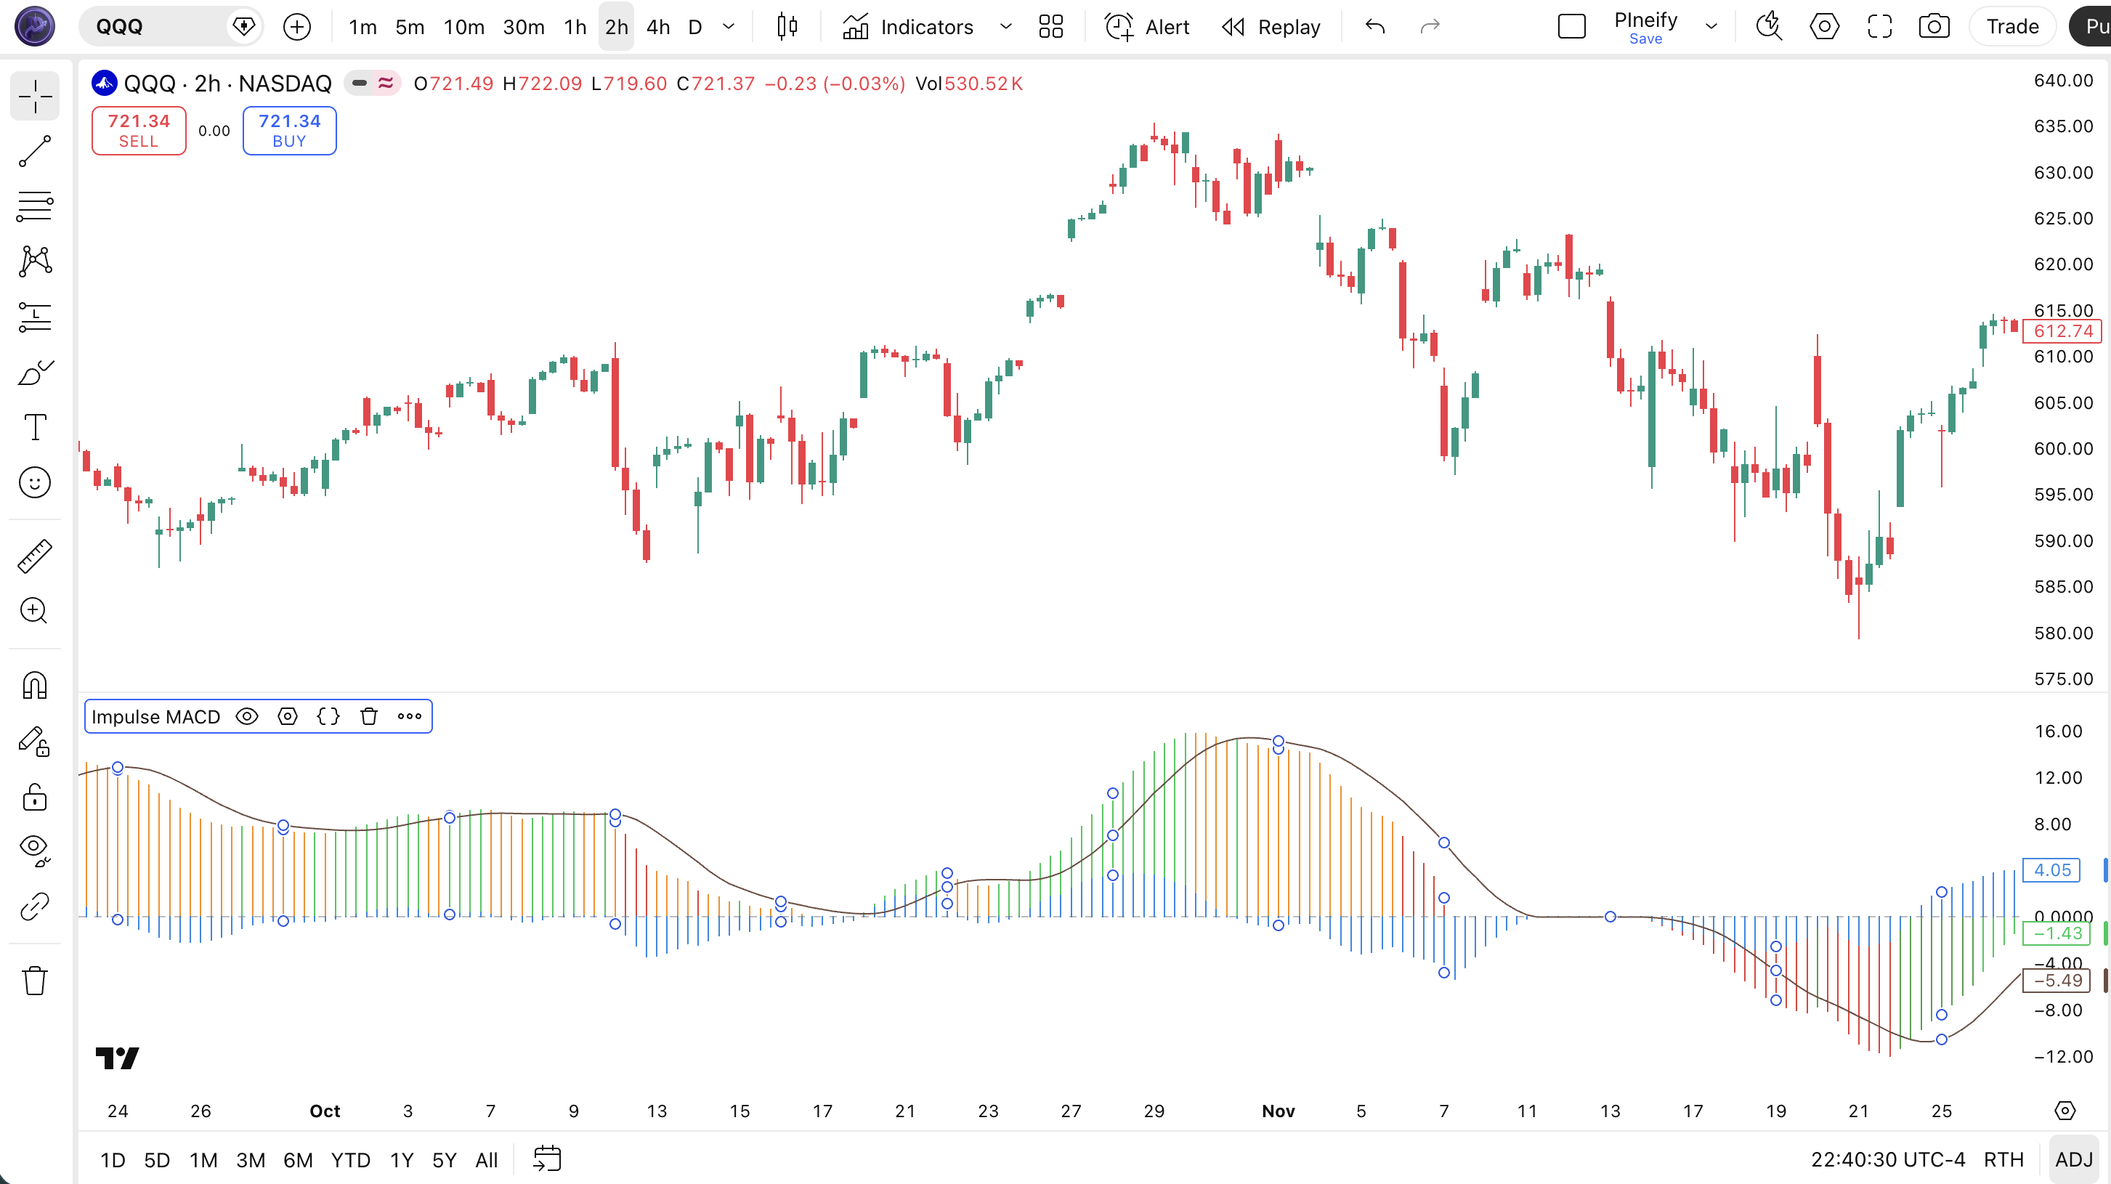
Task: Click the 721.34 SELL button
Action: (x=139, y=130)
